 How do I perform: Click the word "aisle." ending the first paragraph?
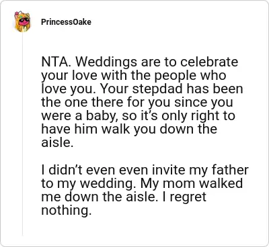(57, 142)
